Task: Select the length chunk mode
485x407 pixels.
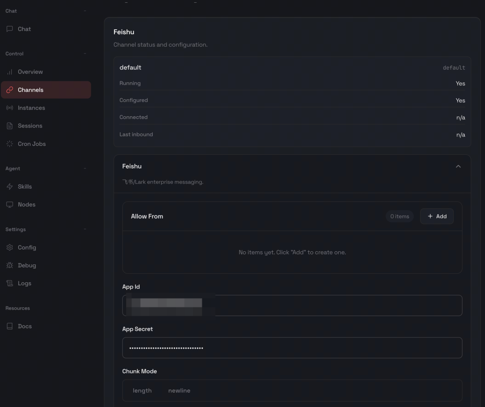Action: tap(142, 390)
